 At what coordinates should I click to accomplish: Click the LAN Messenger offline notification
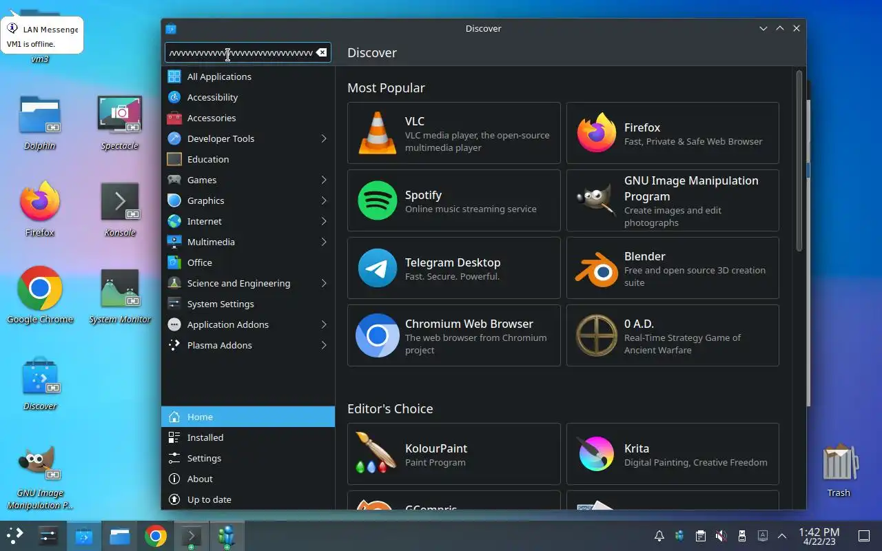pyautogui.click(x=42, y=36)
